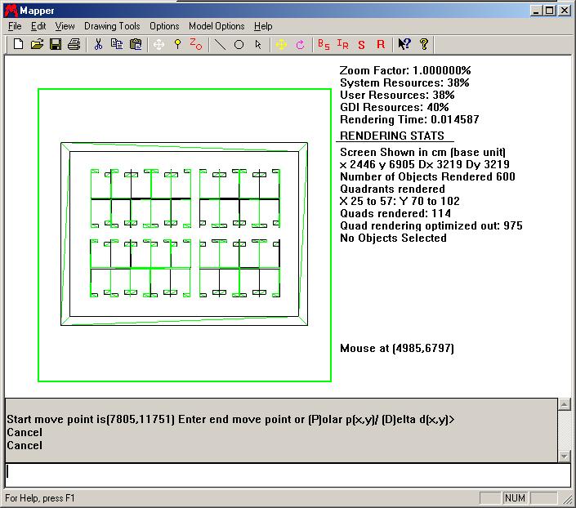Click the pink rotate arrow icon

(300, 44)
